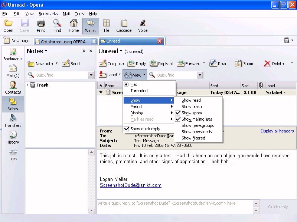Click the Voice icon in main toolbar

pos(143,26)
